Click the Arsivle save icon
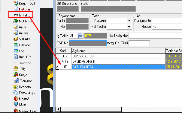 (16, 33)
